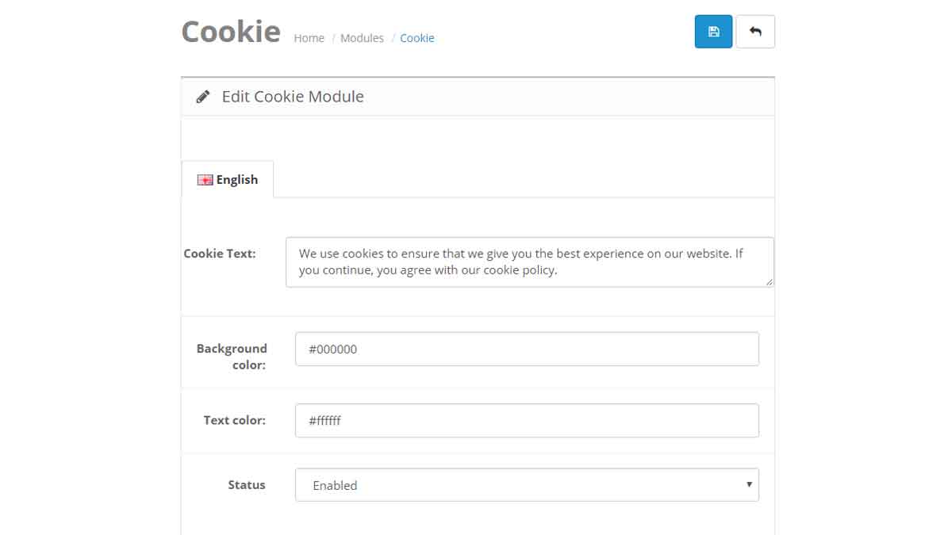
Task: Click the back arrow cancel button
Action: (x=755, y=32)
